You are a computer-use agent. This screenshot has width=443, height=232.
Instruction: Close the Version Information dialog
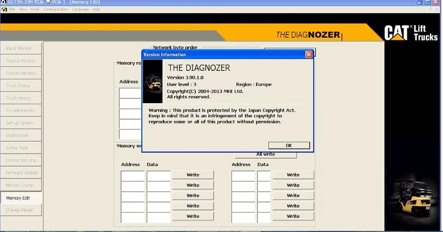pos(309,54)
